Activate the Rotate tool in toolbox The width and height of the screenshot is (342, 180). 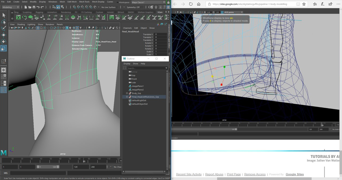click(x=3, y=42)
